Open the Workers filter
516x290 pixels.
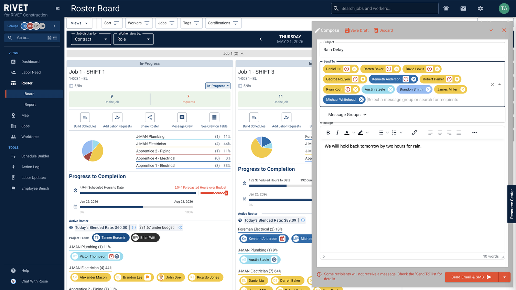[x=139, y=23]
